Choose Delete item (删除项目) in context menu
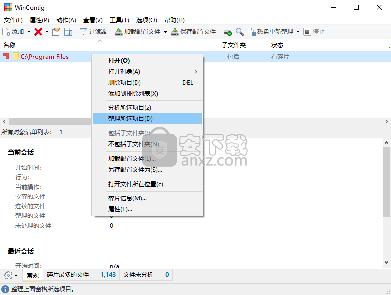This screenshot has height=295, width=391. click(x=147, y=83)
